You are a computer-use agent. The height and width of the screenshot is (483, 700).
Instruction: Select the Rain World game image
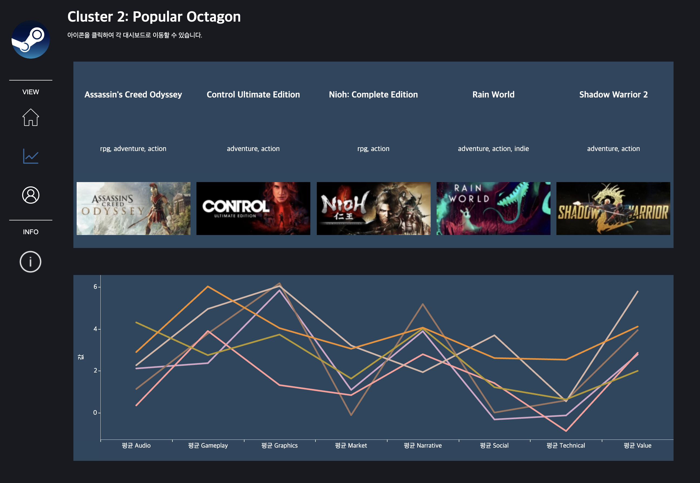tap(493, 208)
